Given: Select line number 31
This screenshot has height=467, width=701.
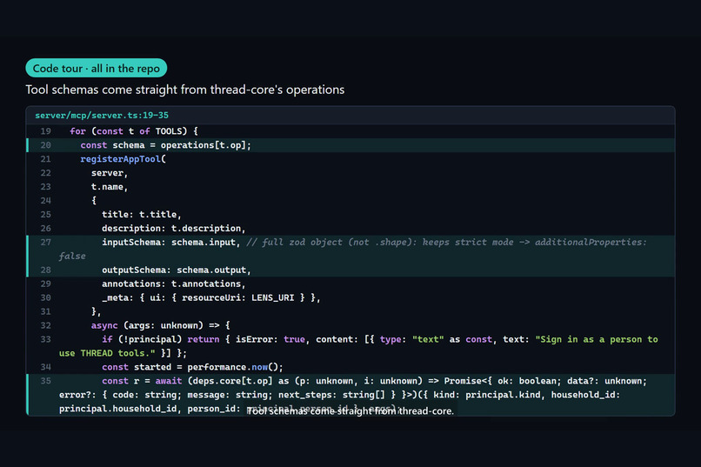Looking at the screenshot, I should tap(45, 311).
